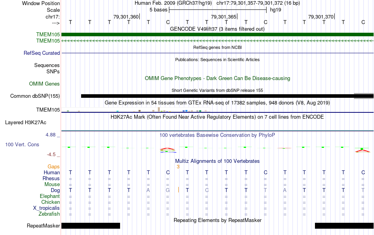Click the Elephant alignment row label
This screenshot has height=235, width=374.
click(50, 196)
